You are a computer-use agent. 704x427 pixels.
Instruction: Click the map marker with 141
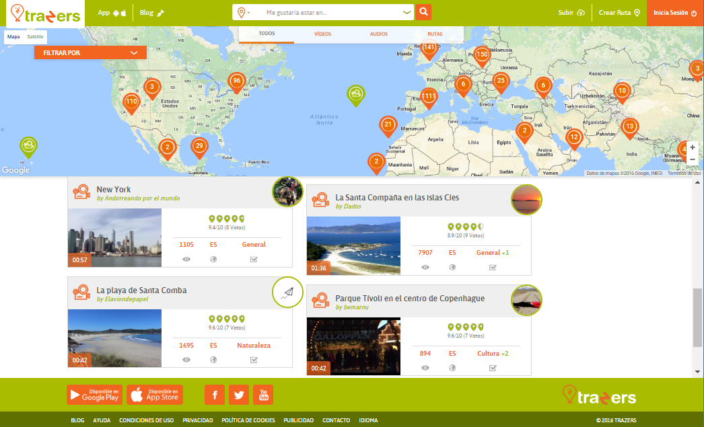(x=429, y=49)
